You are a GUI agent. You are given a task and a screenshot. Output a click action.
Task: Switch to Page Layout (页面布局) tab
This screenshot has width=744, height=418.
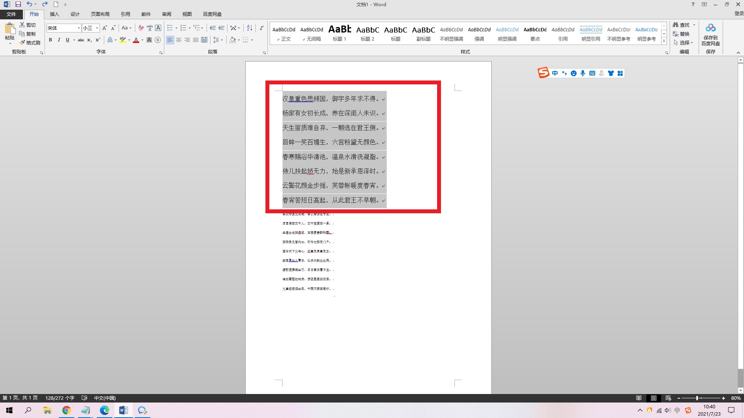(100, 14)
